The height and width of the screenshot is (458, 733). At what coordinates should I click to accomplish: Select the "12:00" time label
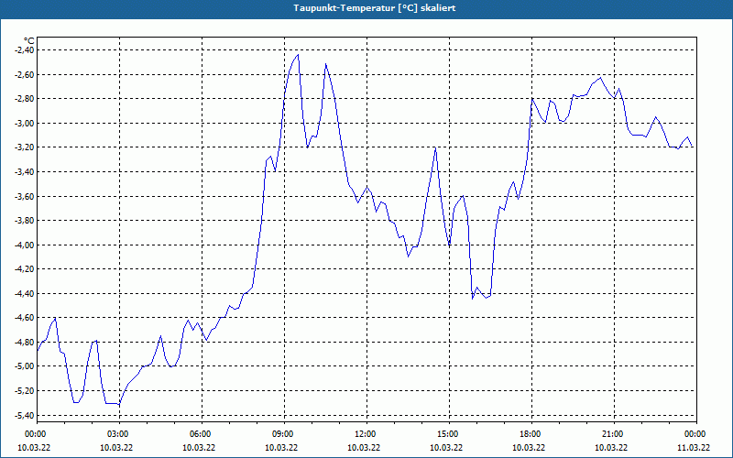pyautogui.click(x=366, y=434)
